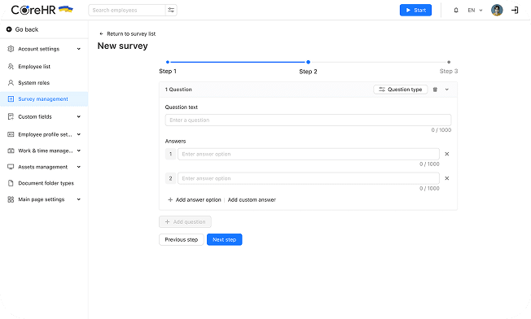Image resolution: width=531 pixels, height=319 pixels.
Task: Click the New survey heading
Action: click(123, 46)
